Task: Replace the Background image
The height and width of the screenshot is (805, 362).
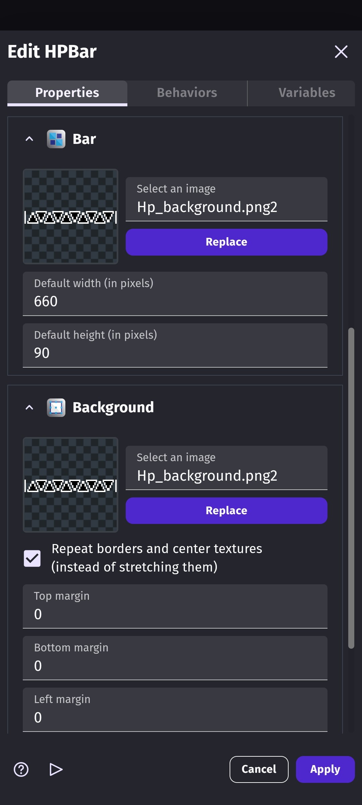Action: click(x=226, y=510)
